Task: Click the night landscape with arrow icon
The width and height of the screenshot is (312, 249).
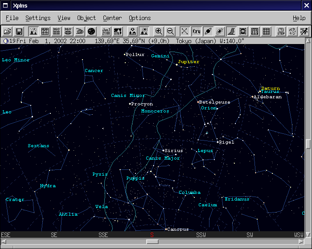Action: (132, 32)
